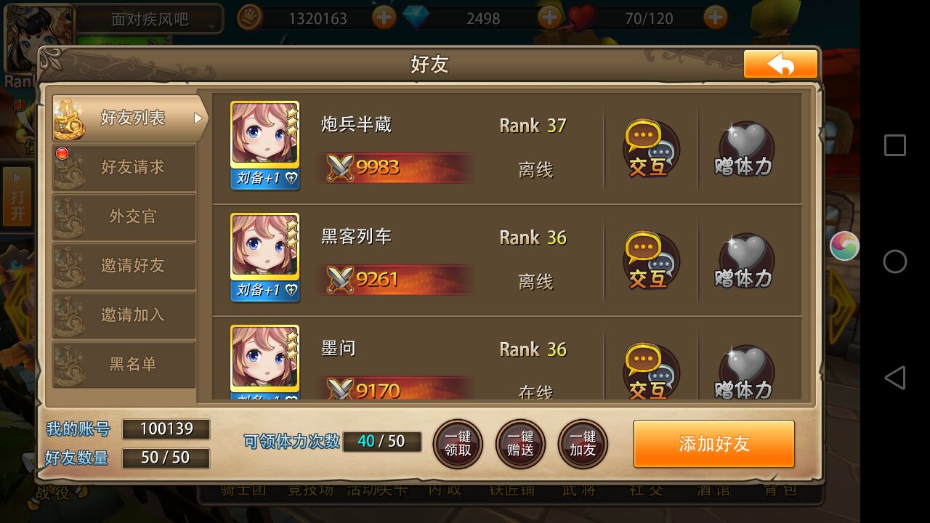
Task: Click the 一键赠送 round button
Action: pos(520,444)
